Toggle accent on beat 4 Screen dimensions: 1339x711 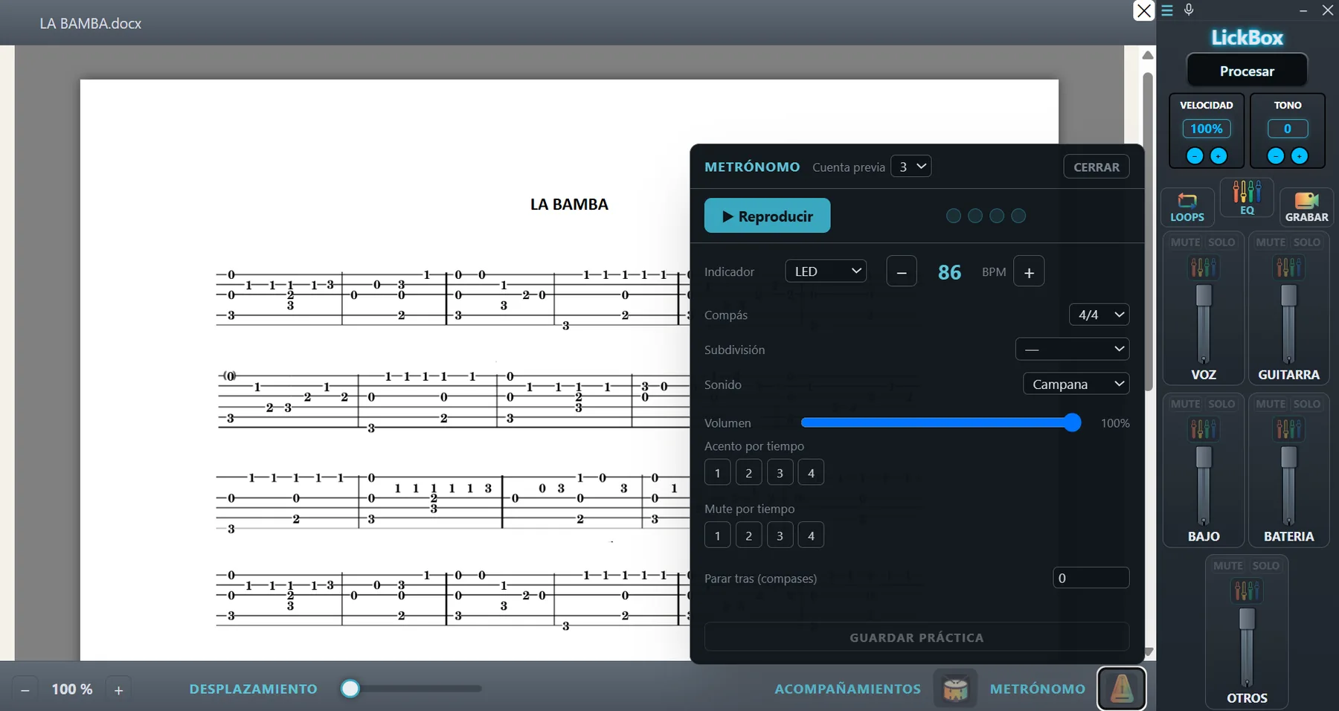click(811, 473)
